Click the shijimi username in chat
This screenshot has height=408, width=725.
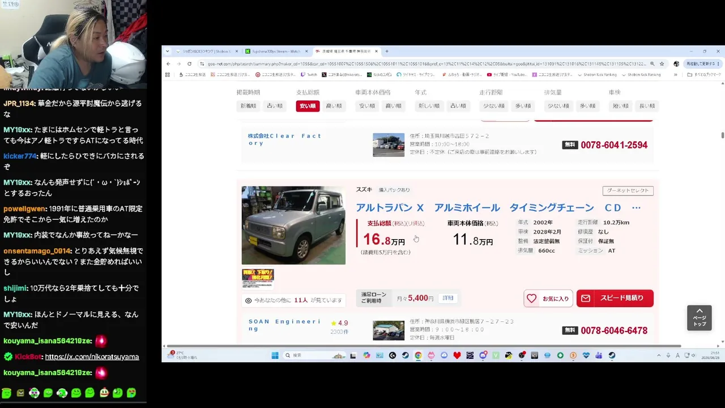tap(15, 288)
